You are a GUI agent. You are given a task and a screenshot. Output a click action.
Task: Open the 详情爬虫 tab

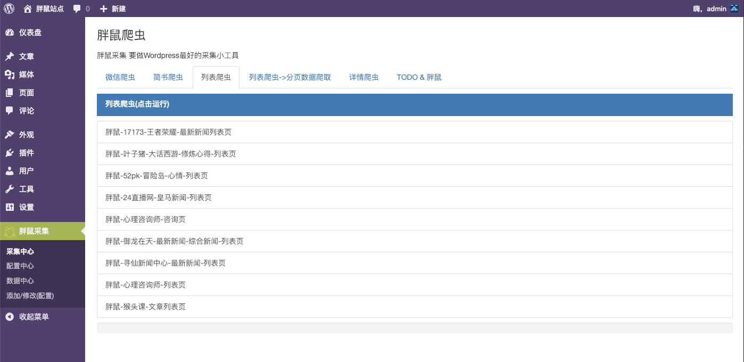coord(364,77)
